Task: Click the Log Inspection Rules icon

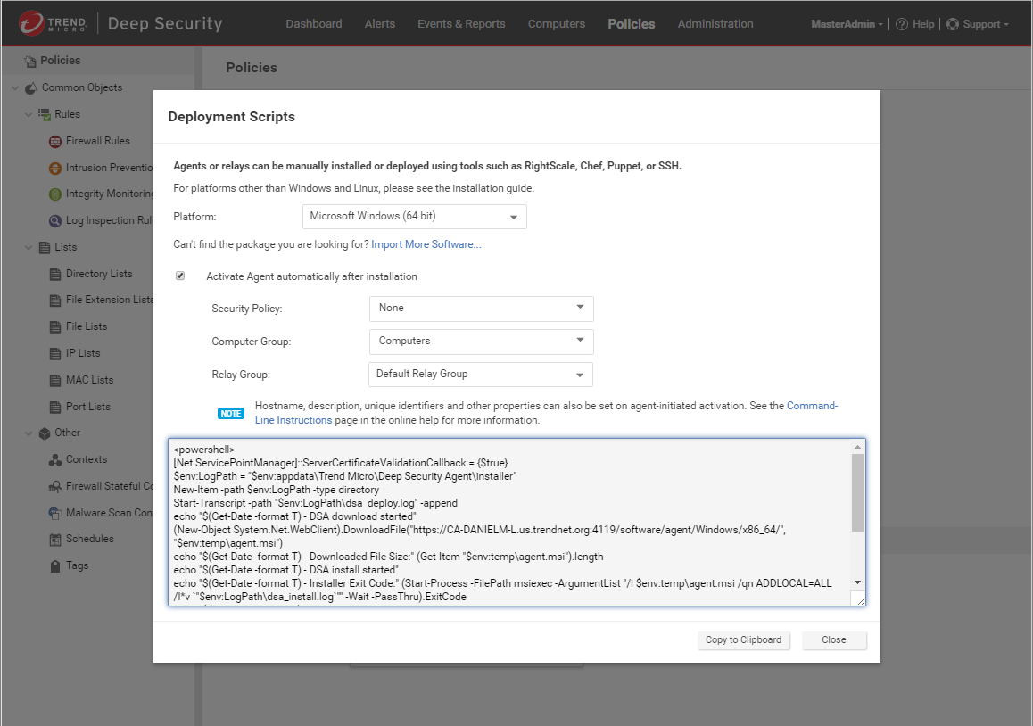Action: point(56,221)
